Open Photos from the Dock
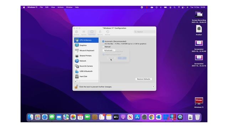 73,117
